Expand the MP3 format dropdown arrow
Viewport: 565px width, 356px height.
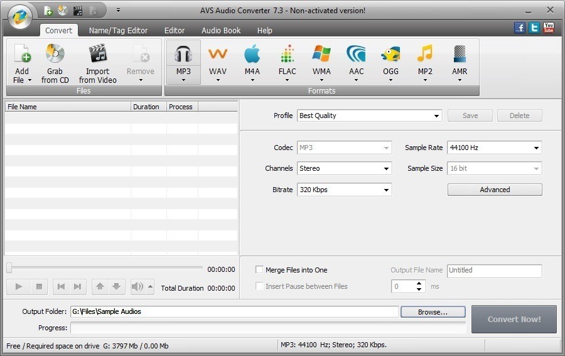(x=183, y=80)
